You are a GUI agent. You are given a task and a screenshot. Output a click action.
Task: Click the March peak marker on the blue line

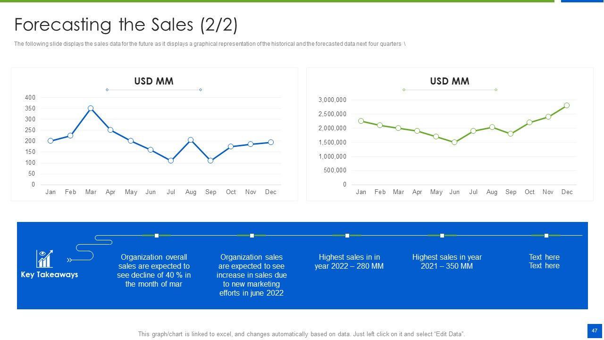91,108
